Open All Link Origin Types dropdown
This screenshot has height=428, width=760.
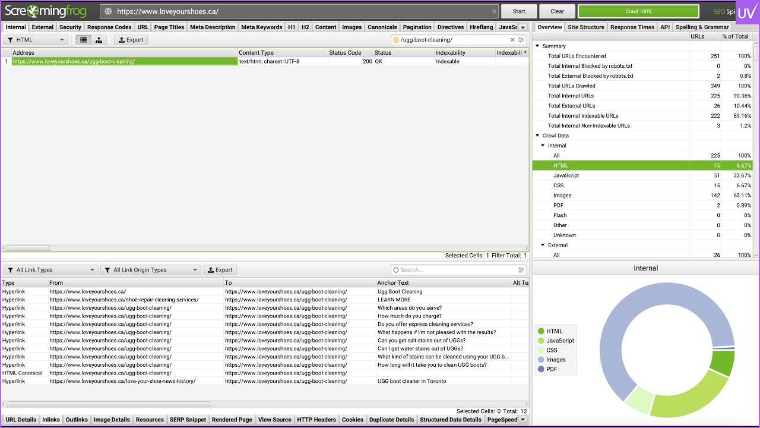[x=150, y=270]
